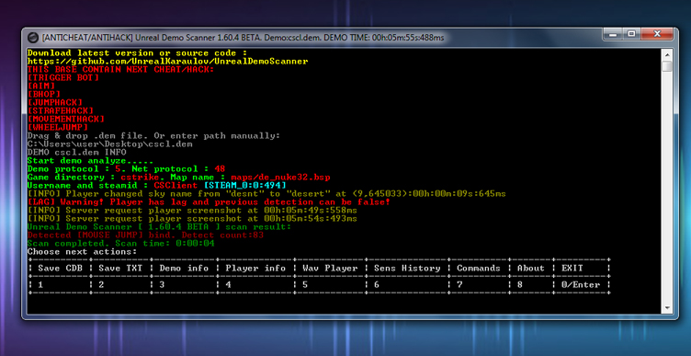Screen dimensions: 691x356
Task: Click 'THIS BASE CONTAIN NEXT CHEAT/HACK:' line
Action: (120, 70)
